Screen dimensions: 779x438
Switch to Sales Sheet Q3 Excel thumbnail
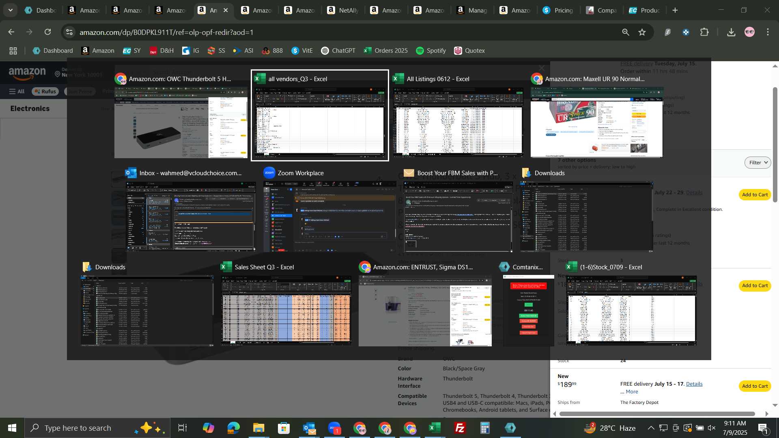[286, 304]
